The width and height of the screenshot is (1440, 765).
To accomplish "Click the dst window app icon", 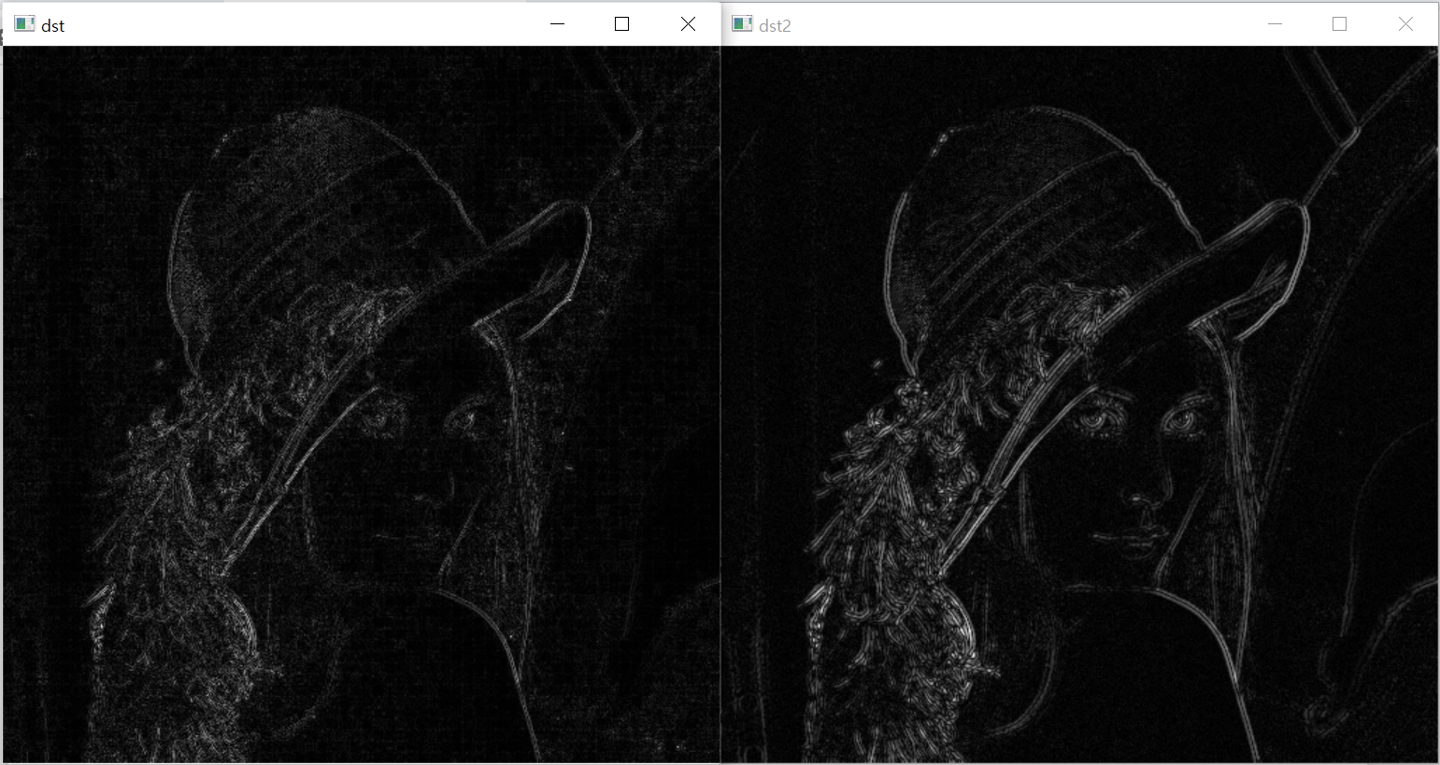I will pos(24,24).
